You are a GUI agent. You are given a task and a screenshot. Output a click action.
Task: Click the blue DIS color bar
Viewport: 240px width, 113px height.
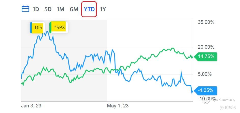coord(31,28)
